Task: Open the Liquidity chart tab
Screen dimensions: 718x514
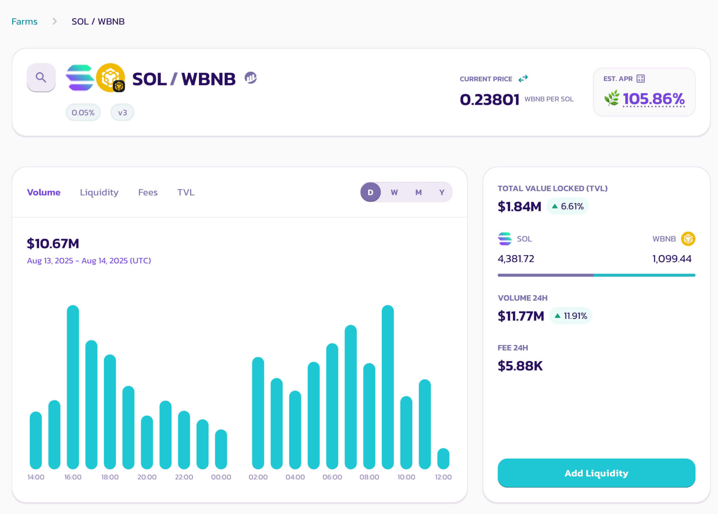Action: click(99, 192)
